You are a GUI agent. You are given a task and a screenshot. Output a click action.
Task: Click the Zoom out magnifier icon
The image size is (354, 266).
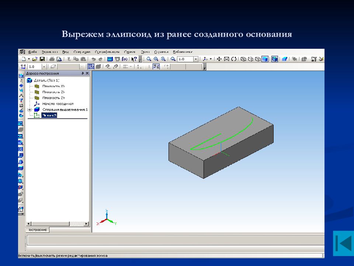coord(163,59)
